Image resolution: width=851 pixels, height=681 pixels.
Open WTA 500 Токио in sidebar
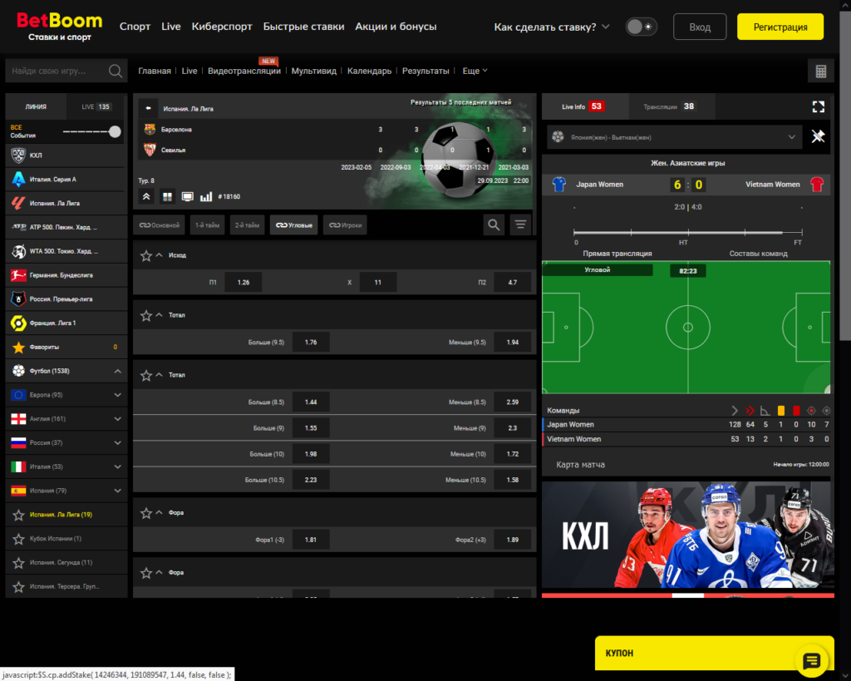(x=66, y=251)
